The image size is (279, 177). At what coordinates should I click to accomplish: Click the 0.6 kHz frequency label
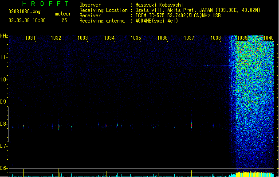(x=4, y=168)
